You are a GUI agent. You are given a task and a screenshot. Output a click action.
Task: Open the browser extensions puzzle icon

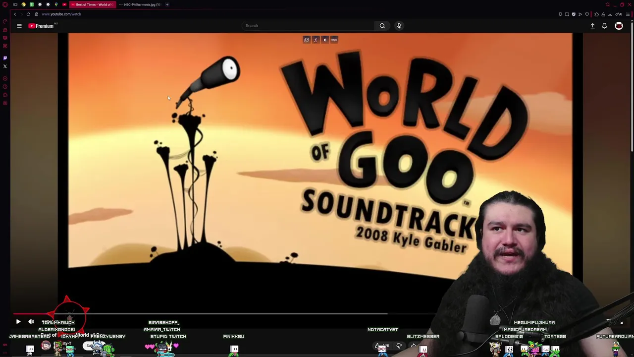[x=596, y=14]
